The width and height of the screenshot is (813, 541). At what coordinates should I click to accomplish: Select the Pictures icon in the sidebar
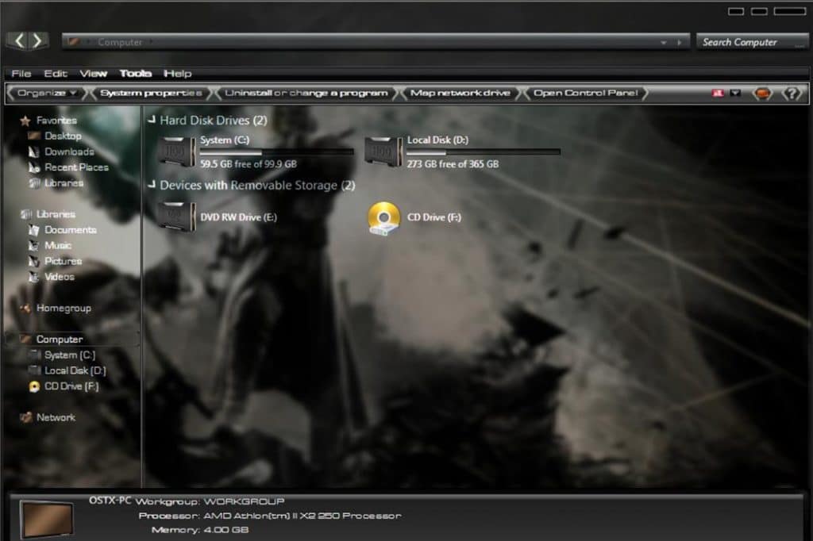point(34,261)
